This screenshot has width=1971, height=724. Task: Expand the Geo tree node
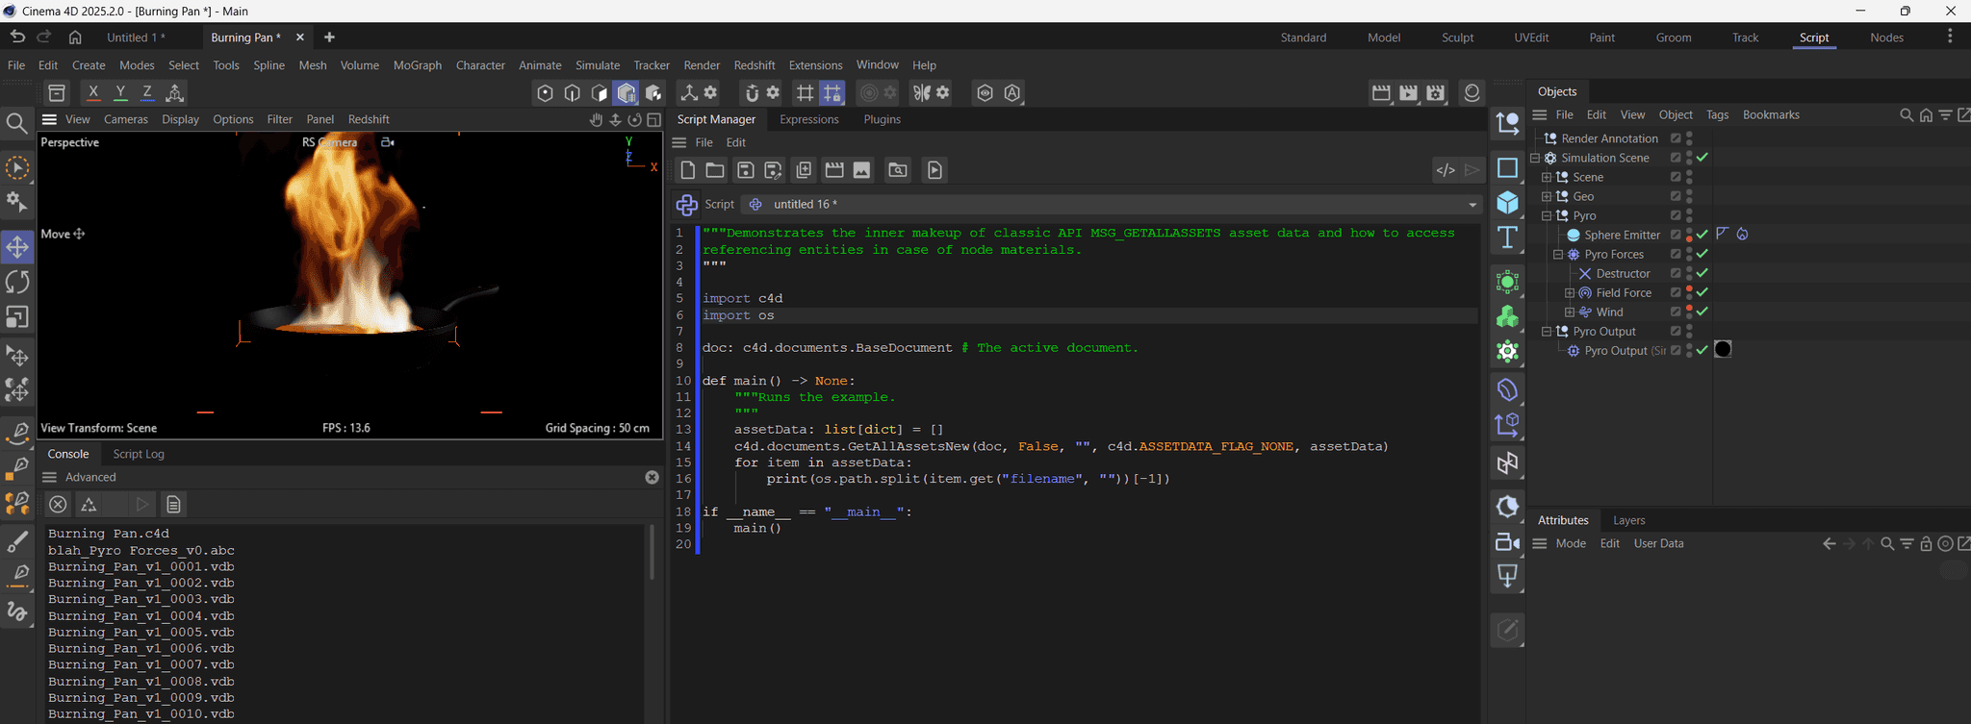pos(1547,196)
